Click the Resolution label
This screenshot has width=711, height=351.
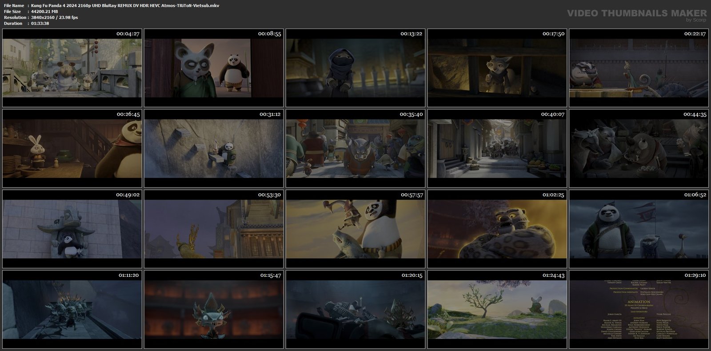click(15, 17)
